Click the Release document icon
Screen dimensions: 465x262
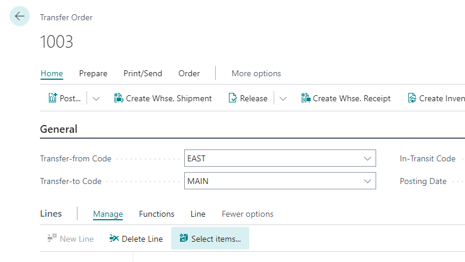[x=232, y=98]
